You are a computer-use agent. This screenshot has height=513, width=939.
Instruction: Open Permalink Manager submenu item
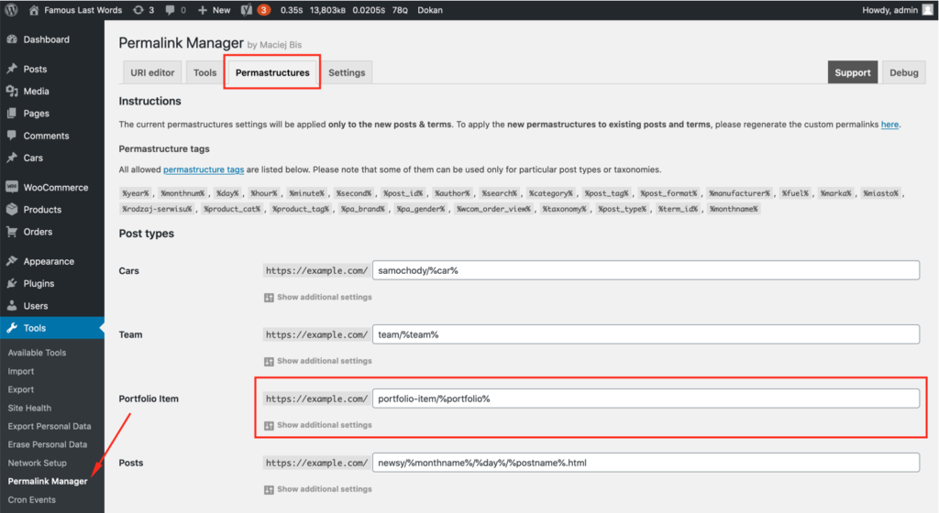(x=48, y=481)
